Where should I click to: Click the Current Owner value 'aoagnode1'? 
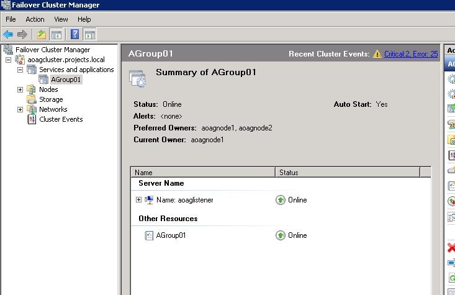click(x=207, y=140)
